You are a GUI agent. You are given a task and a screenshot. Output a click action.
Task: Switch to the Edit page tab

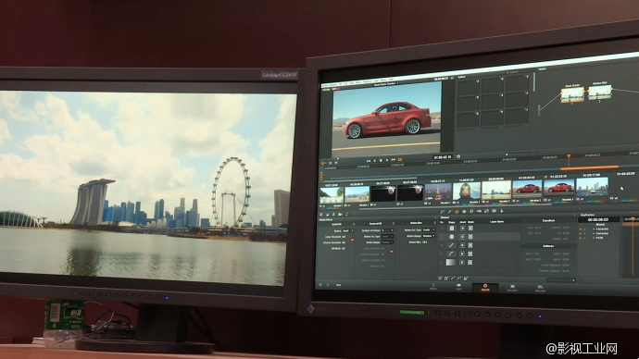pyautogui.click(x=458, y=288)
